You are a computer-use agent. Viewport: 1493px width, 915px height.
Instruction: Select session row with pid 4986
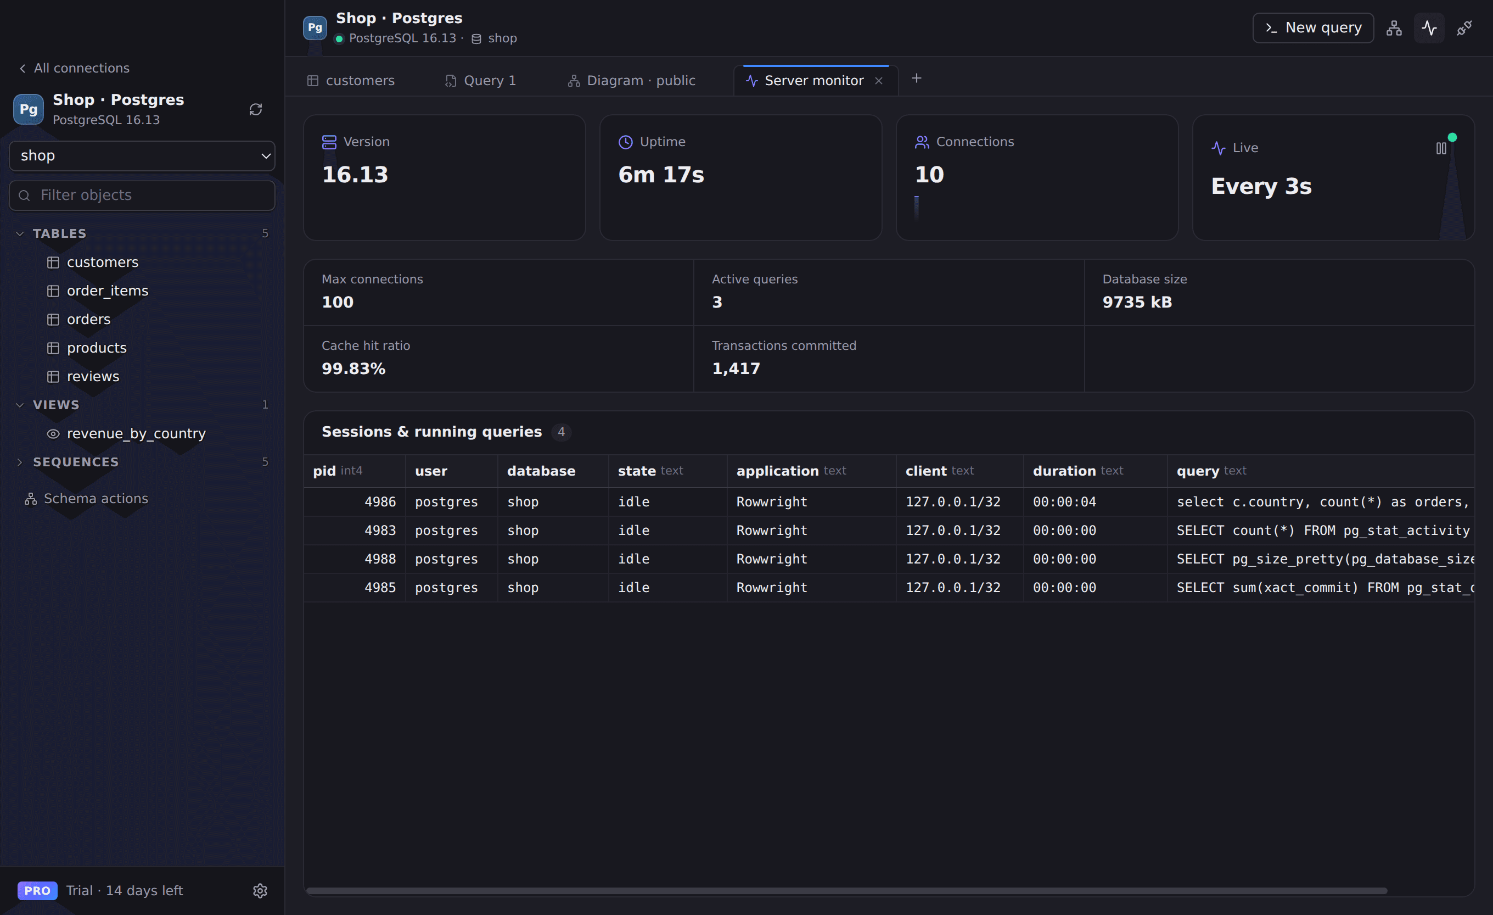(x=889, y=501)
